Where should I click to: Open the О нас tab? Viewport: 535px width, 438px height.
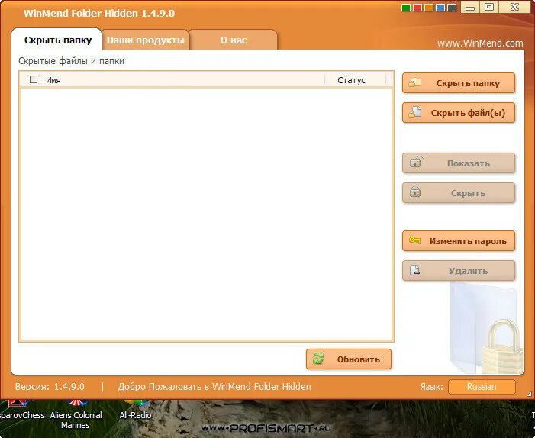(x=234, y=40)
